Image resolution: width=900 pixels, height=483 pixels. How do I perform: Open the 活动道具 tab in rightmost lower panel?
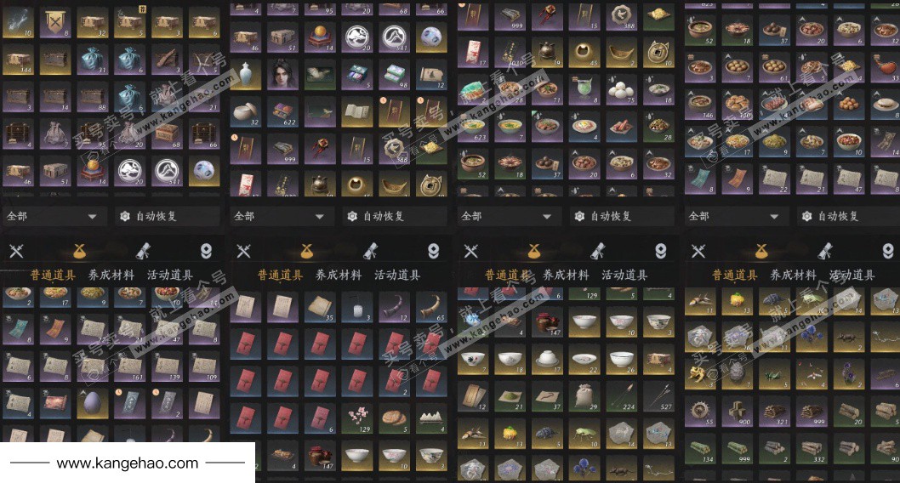click(852, 276)
